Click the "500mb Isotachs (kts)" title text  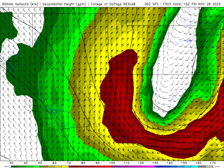coord(20,4)
